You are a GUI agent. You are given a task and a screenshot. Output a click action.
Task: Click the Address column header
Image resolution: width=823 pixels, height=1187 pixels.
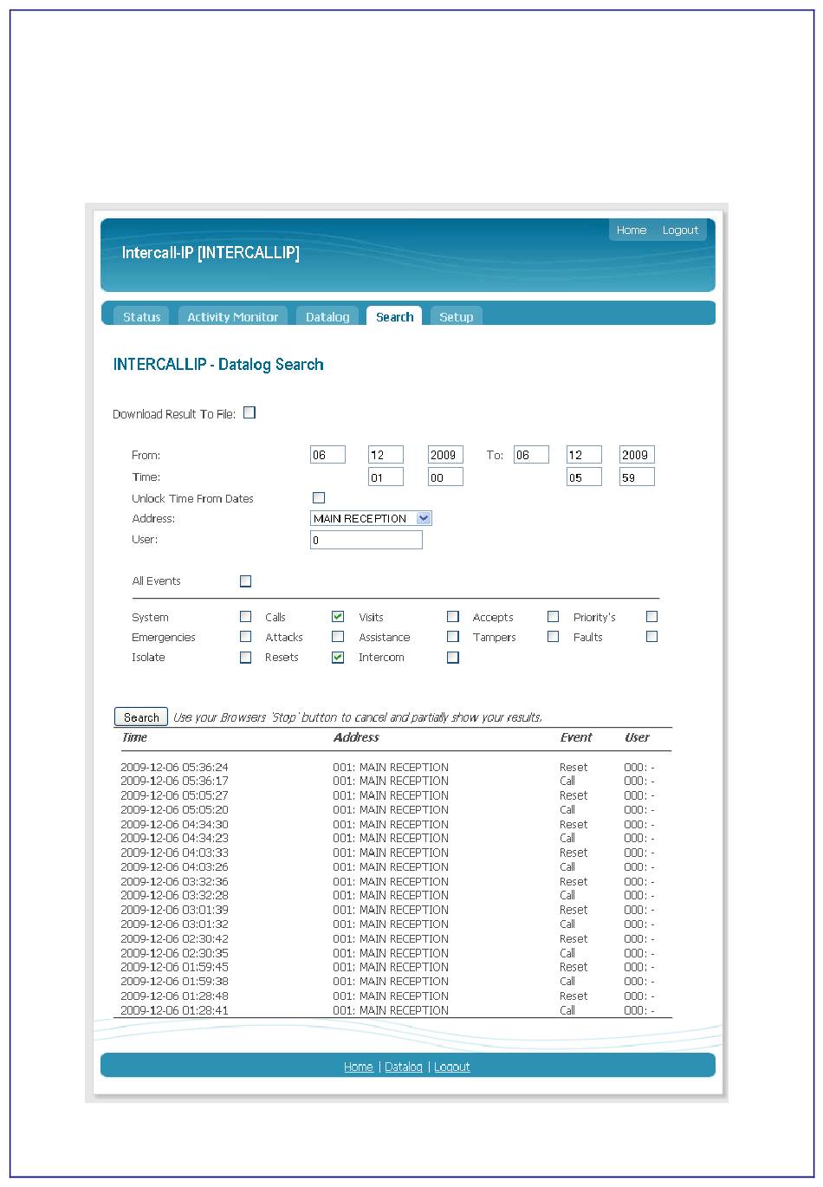pyautogui.click(x=356, y=738)
